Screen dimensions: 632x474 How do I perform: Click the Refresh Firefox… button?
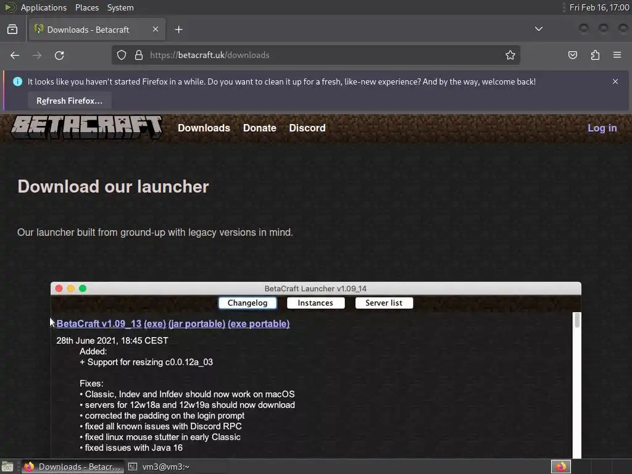pos(69,101)
